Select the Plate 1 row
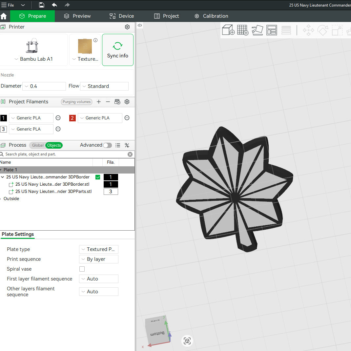351x351 pixels. 67,170
